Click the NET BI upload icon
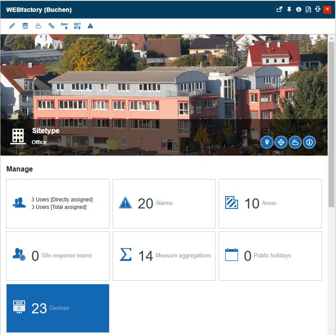 click(77, 26)
